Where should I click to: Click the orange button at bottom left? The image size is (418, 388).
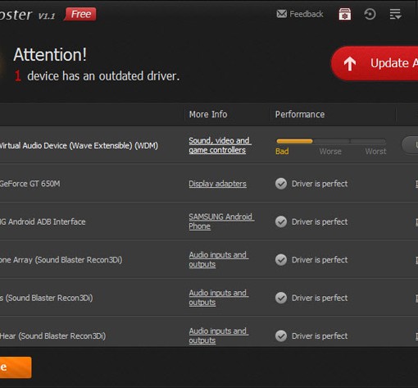(16, 367)
